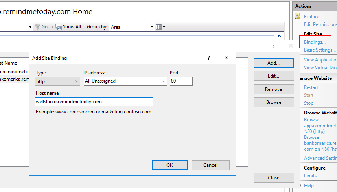The height and width of the screenshot is (192, 337).
Task: Open the Group by Area dropdown
Action: 132,27
